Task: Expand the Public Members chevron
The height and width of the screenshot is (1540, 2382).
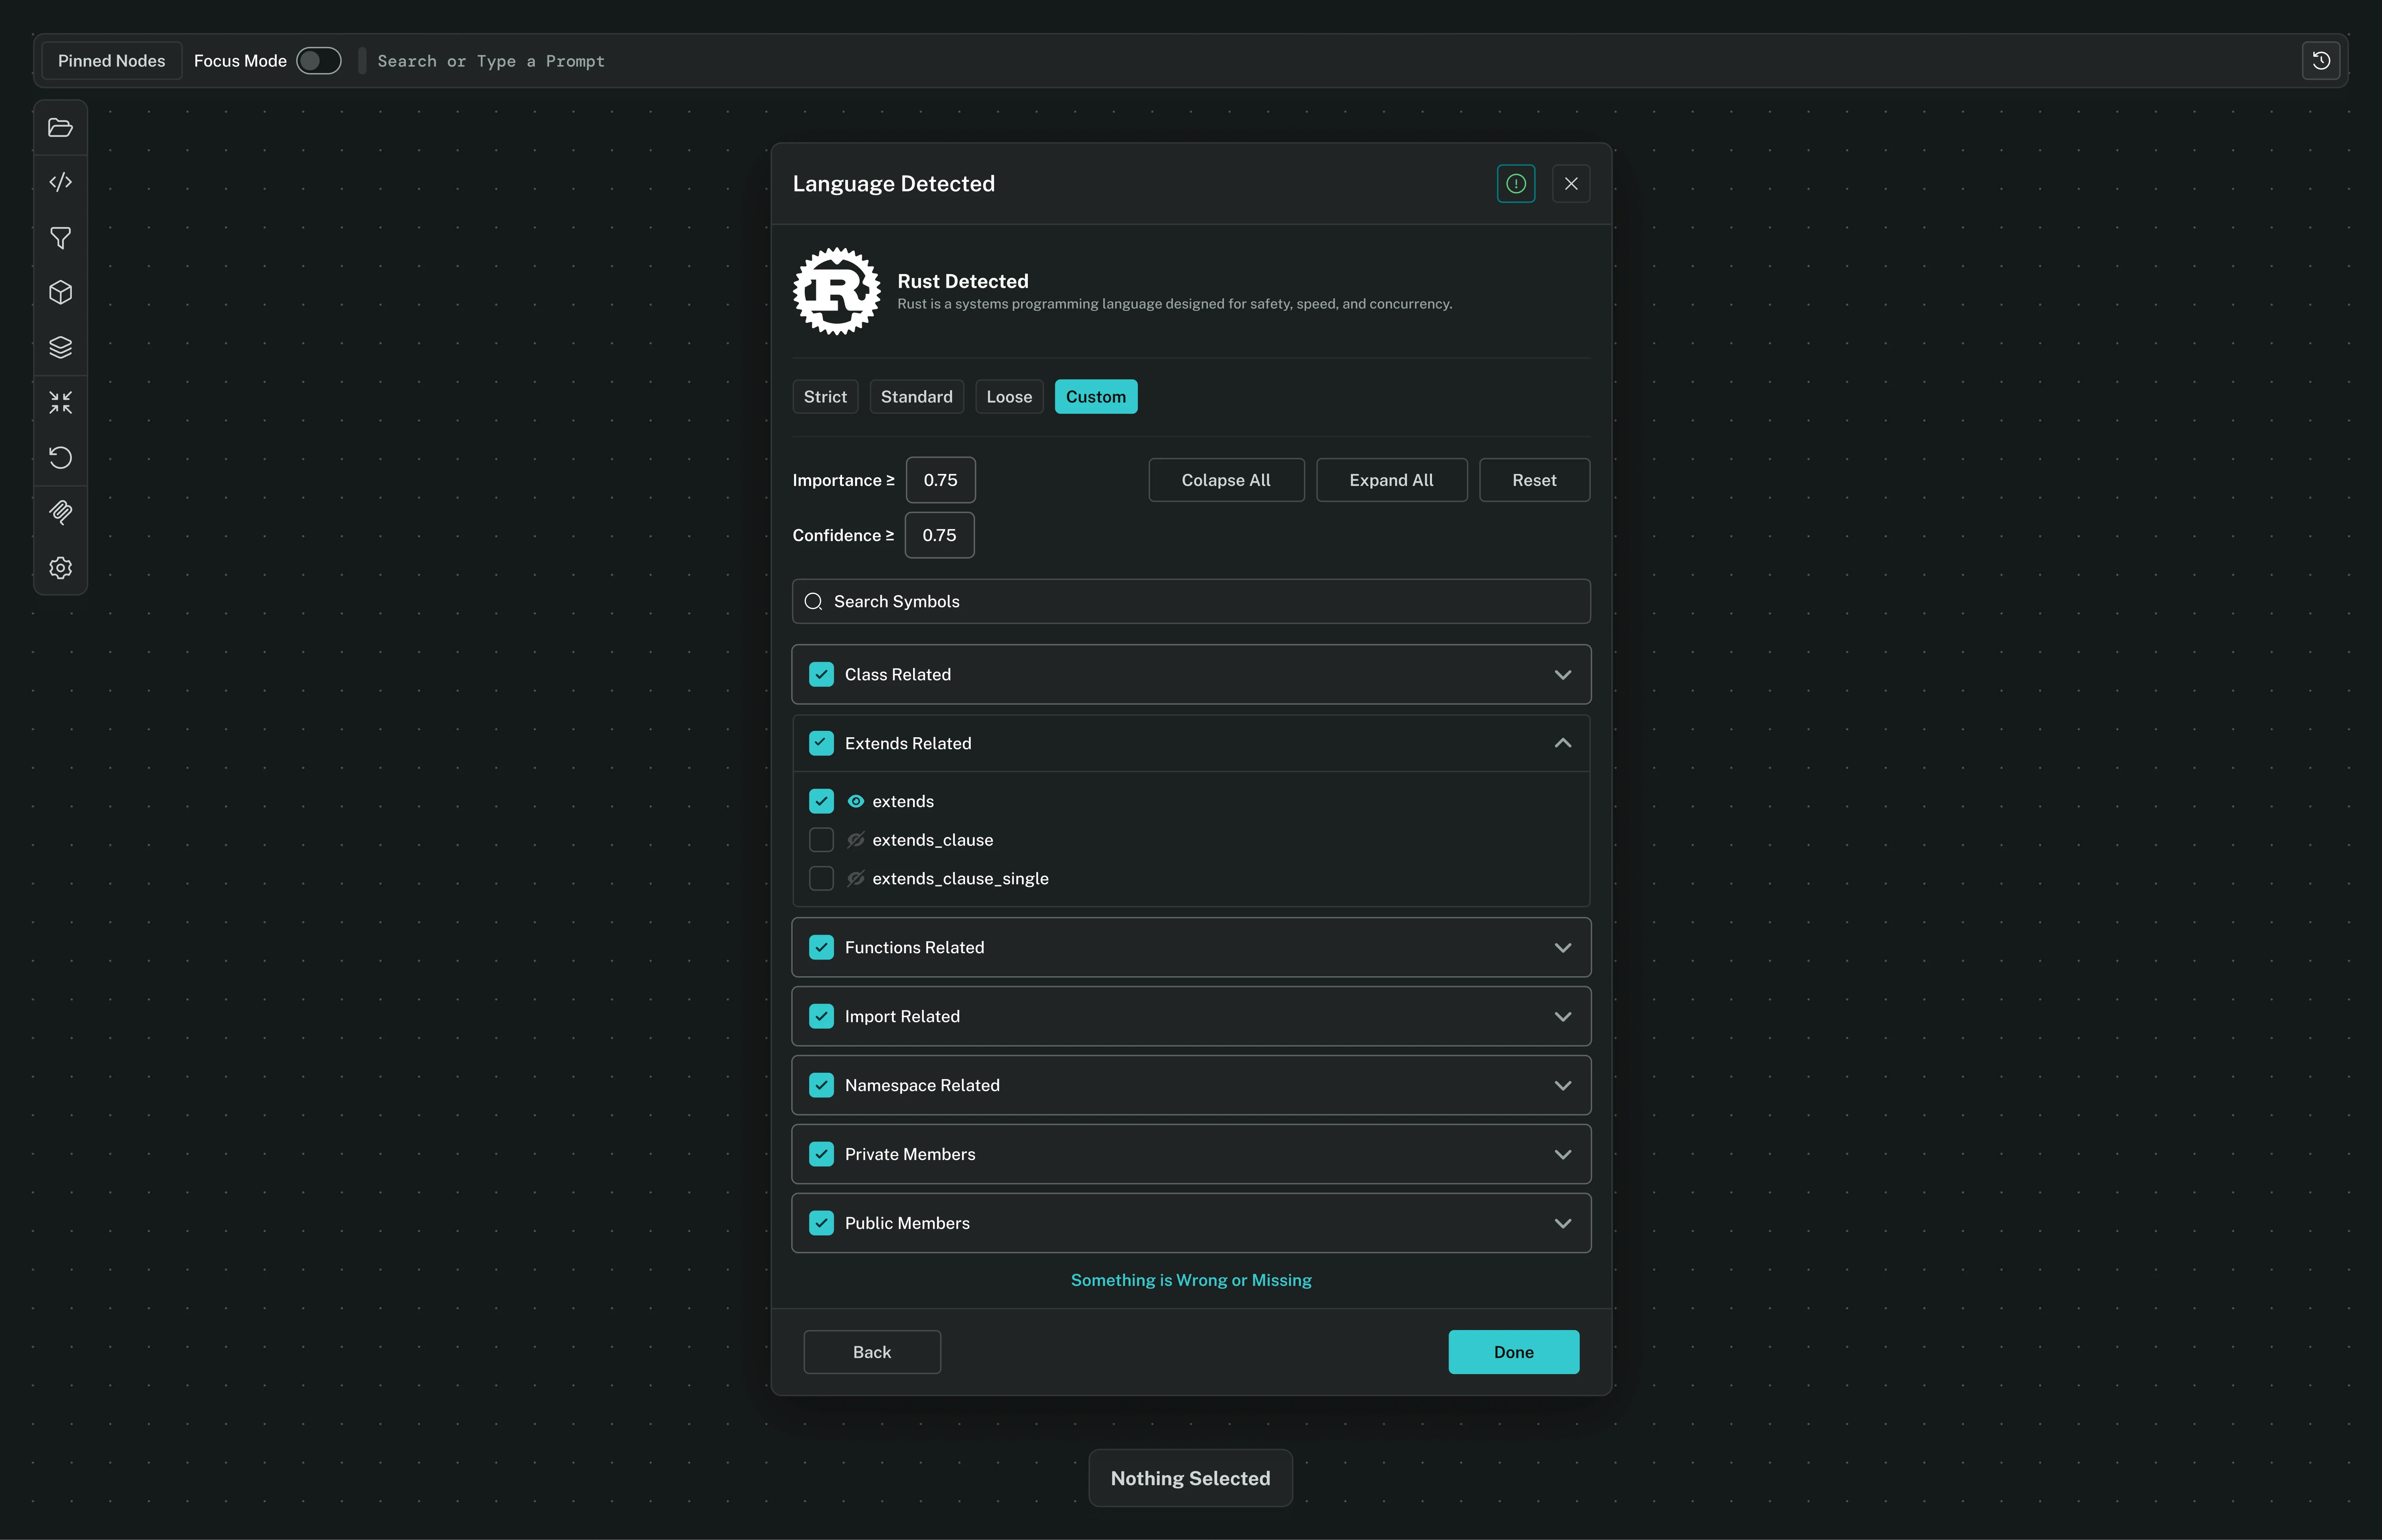Action: [x=1562, y=1224]
